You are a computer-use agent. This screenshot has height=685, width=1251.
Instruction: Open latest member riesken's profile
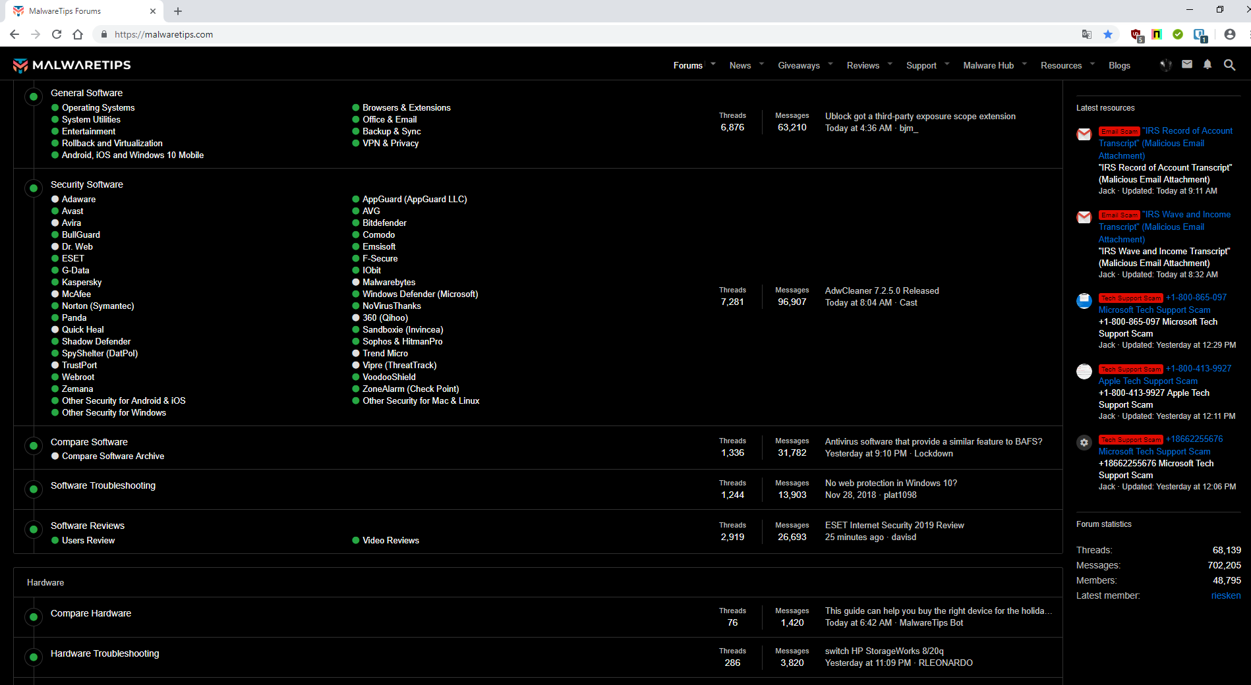click(x=1225, y=595)
